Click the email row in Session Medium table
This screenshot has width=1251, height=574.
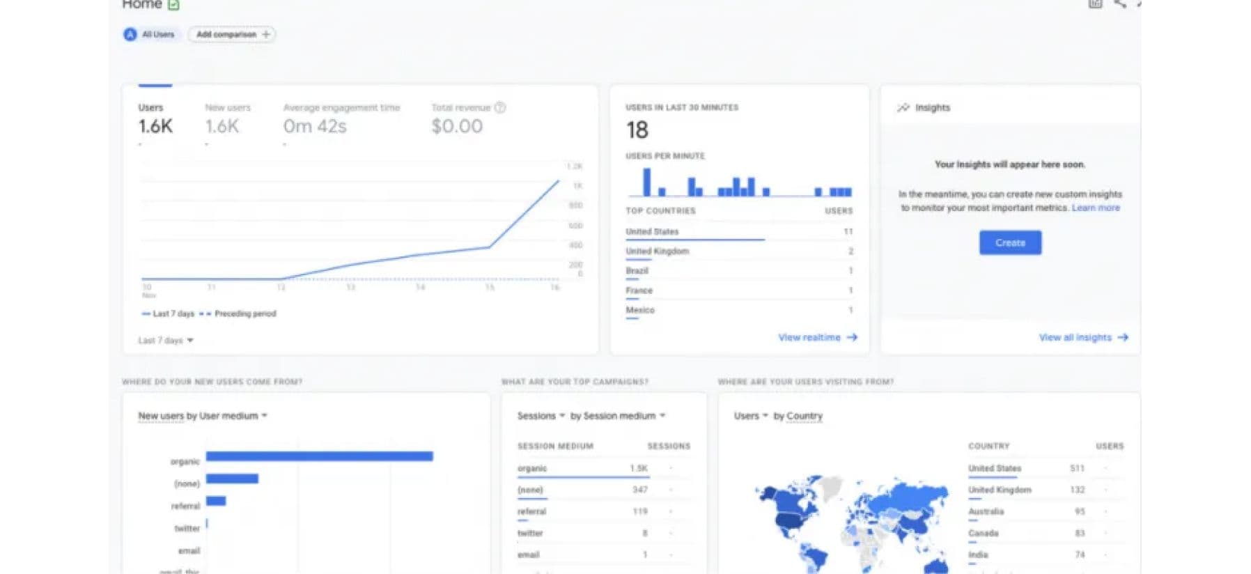603,555
